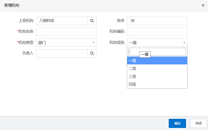Click the search icon beside 上级机构
The image size is (208, 130).
point(92,21)
